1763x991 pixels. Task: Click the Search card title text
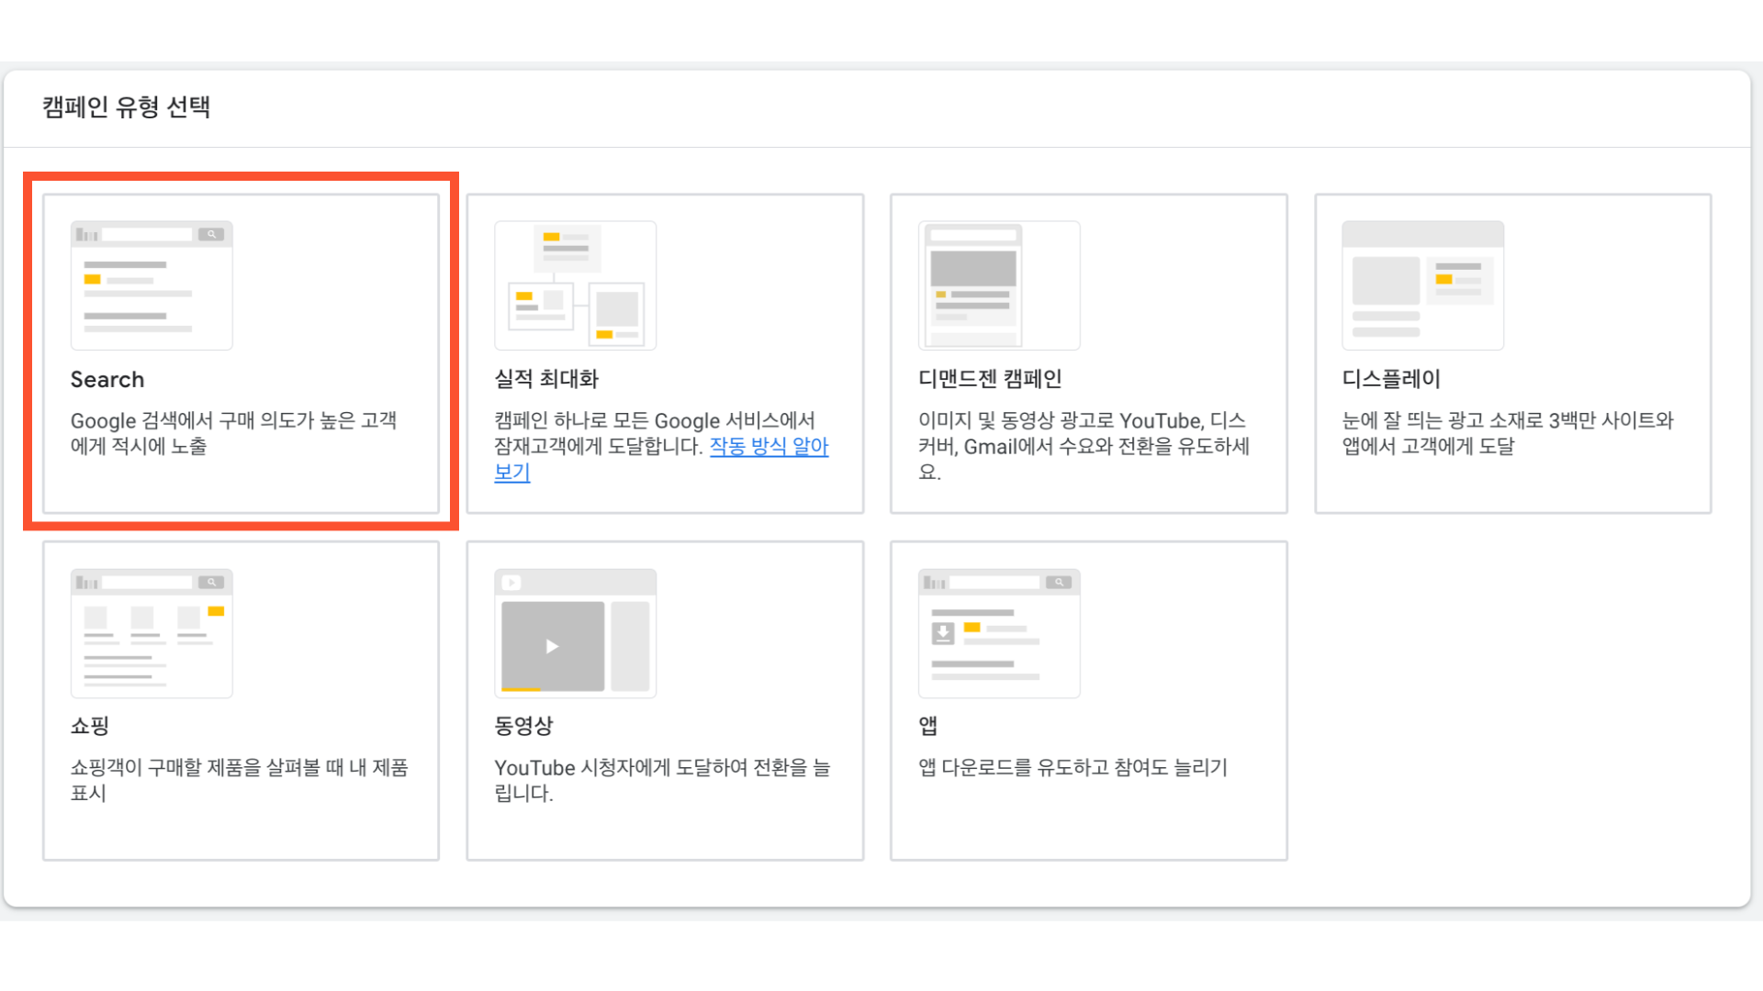click(x=107, y=379)
